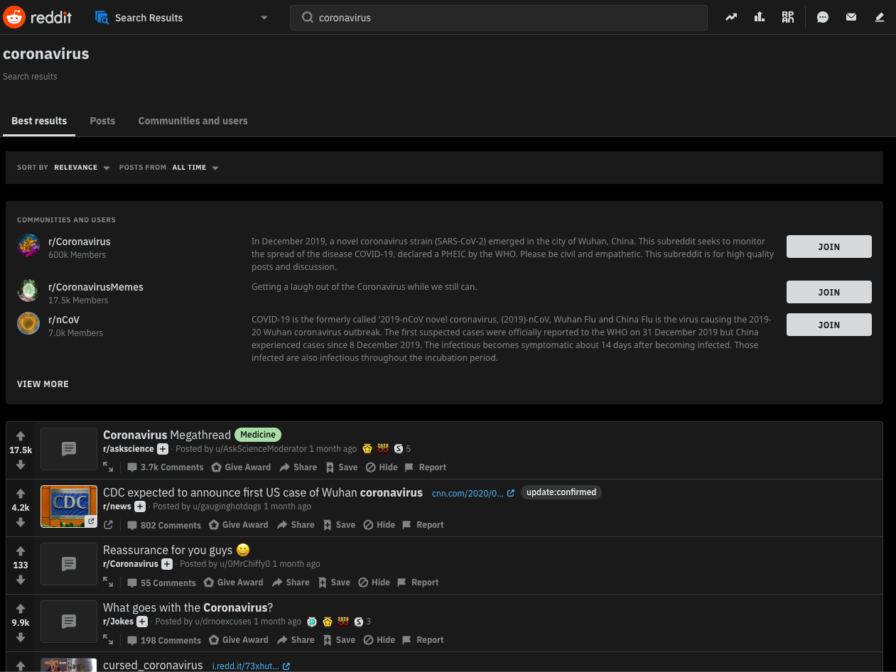Open the Communities and users tab

coord(193,121)
